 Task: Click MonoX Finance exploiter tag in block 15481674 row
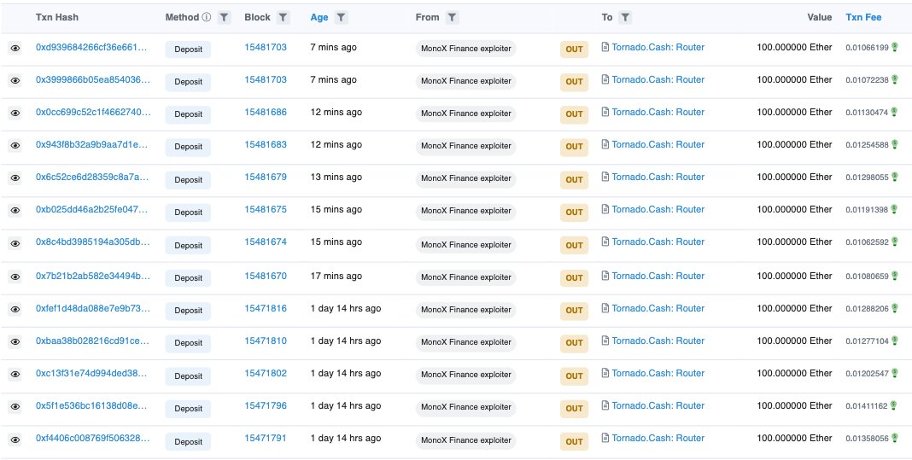466,244
